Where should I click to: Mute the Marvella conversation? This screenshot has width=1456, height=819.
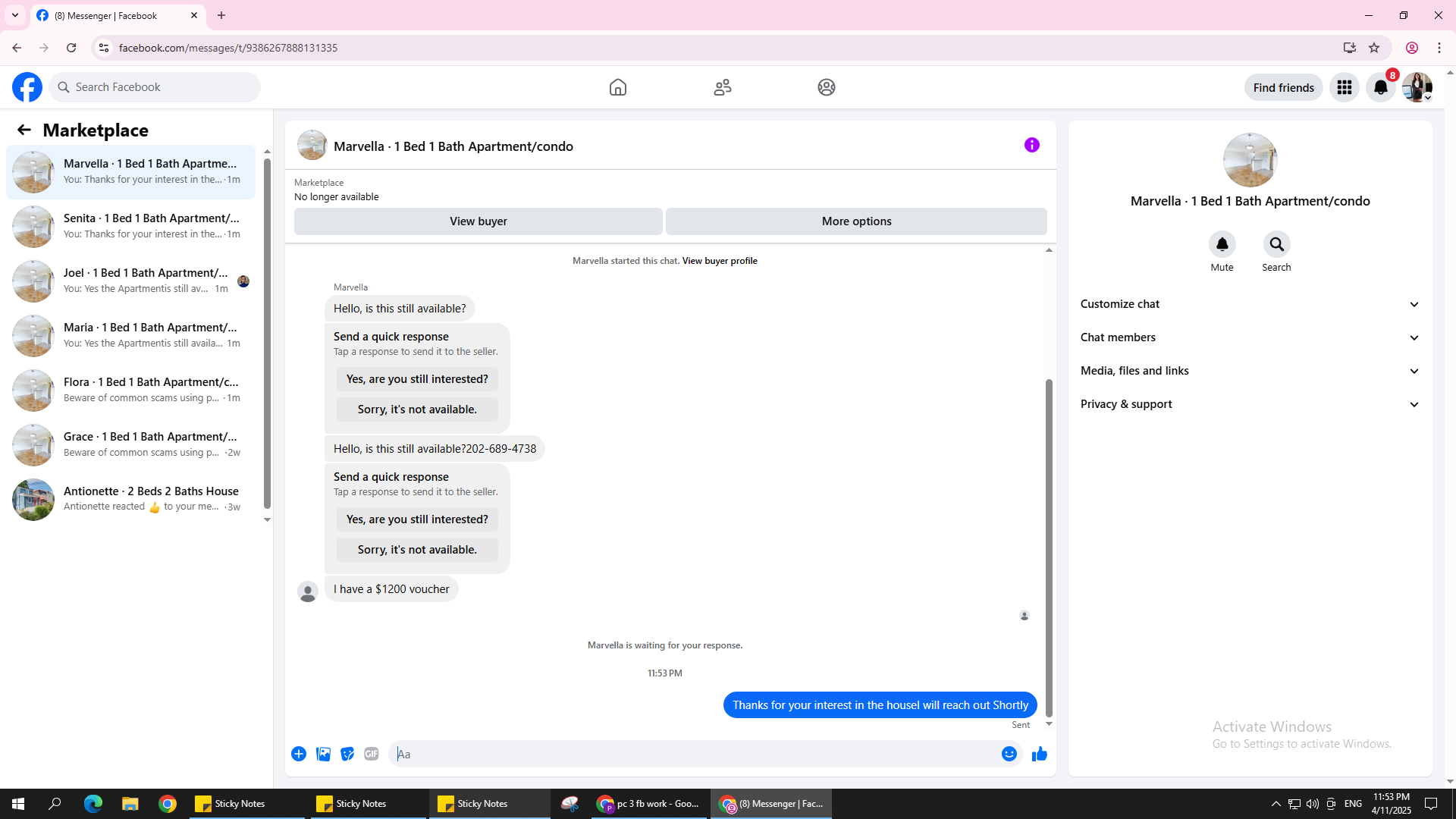(x=1222, y=244)
